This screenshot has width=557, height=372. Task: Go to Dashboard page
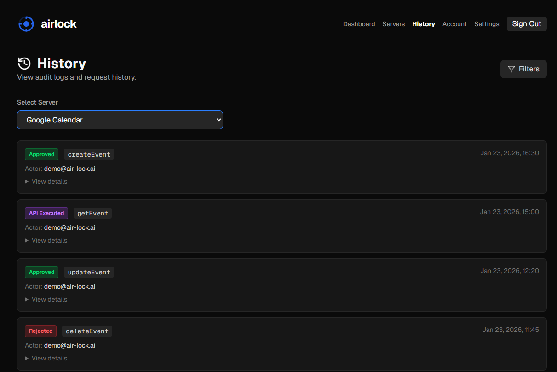point(359,24)
